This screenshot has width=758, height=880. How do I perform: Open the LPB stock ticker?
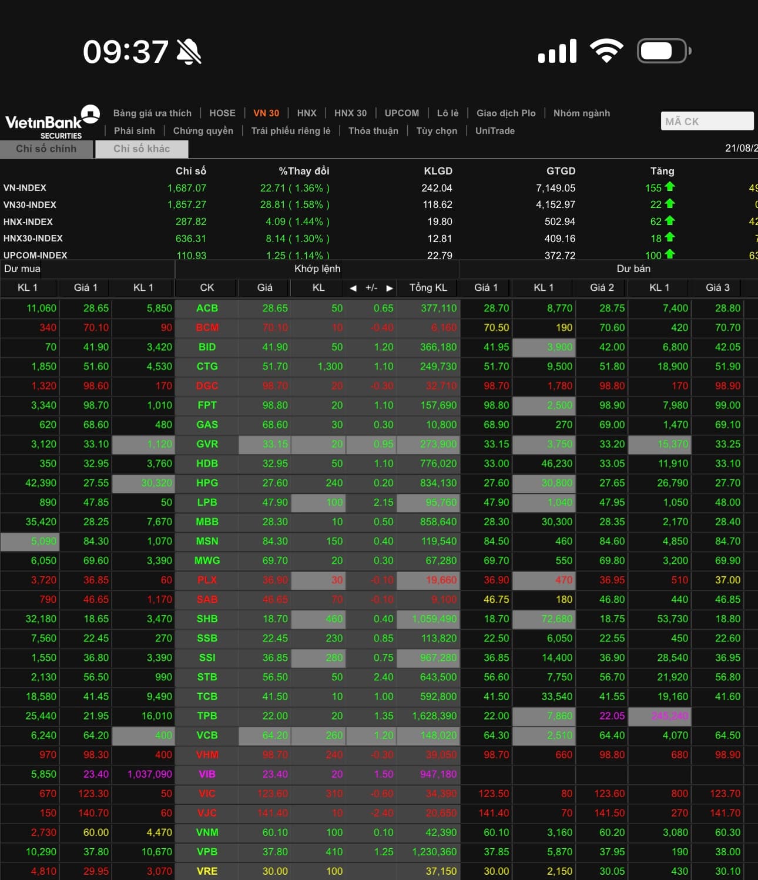[x=207, y=502]
